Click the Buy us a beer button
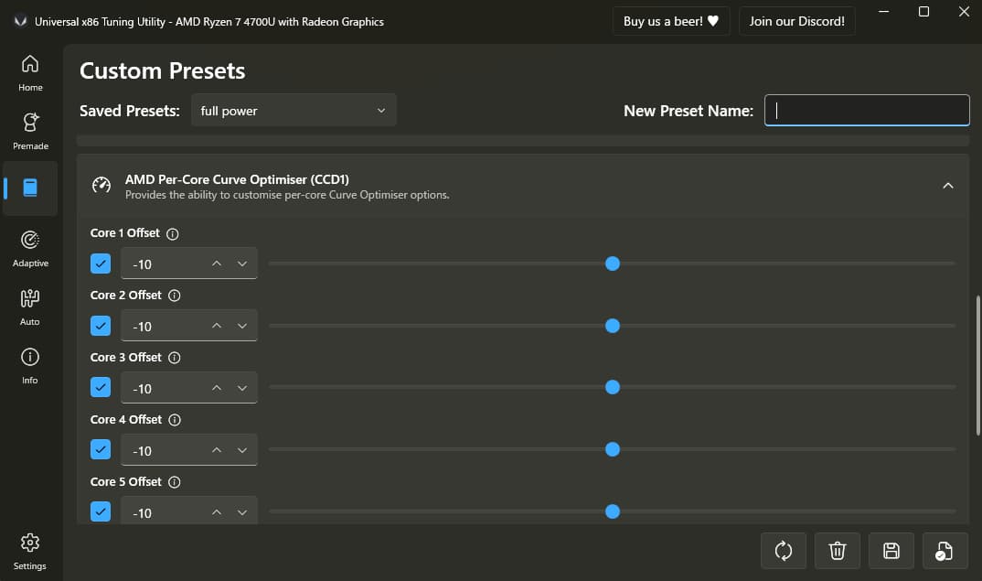The height and width of the screenshot is (581, 982). 671,21
